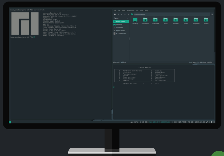The image size is (224, 156).
Task: Click "Hardware and drivers" in Main menu terminal
Action: 133,71
